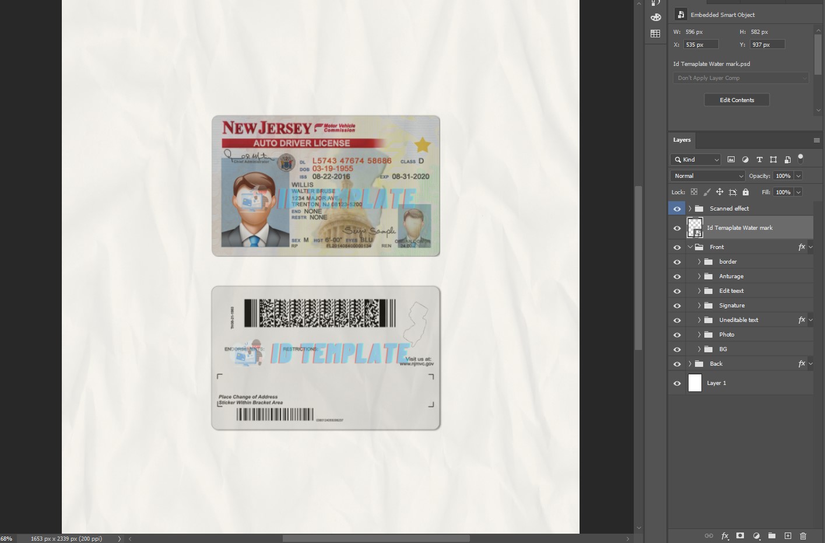Open the Fill slider dropdown arrow
The image size is (825, 543).
pos(798,192)
